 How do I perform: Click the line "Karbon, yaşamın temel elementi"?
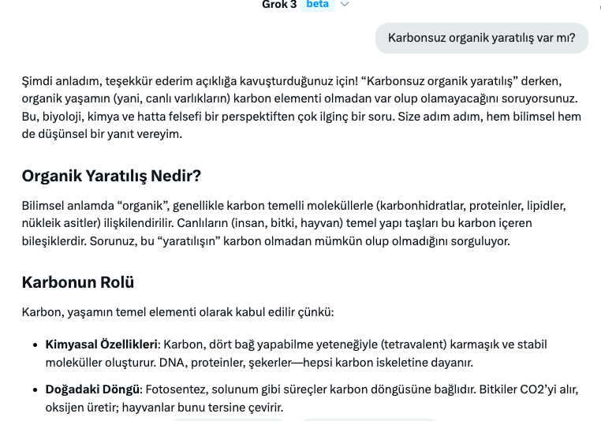(177, 312)
